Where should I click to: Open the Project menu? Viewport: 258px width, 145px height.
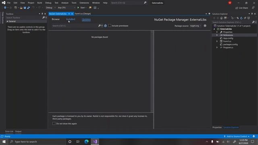click(x=31, y=3)
